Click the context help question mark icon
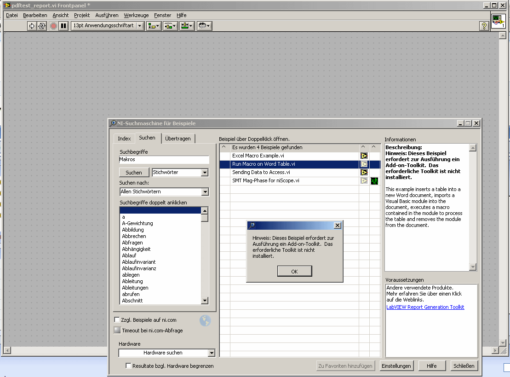Image resolution: width=510 pixels, height=377 pixels. click(x=484, y=26)
